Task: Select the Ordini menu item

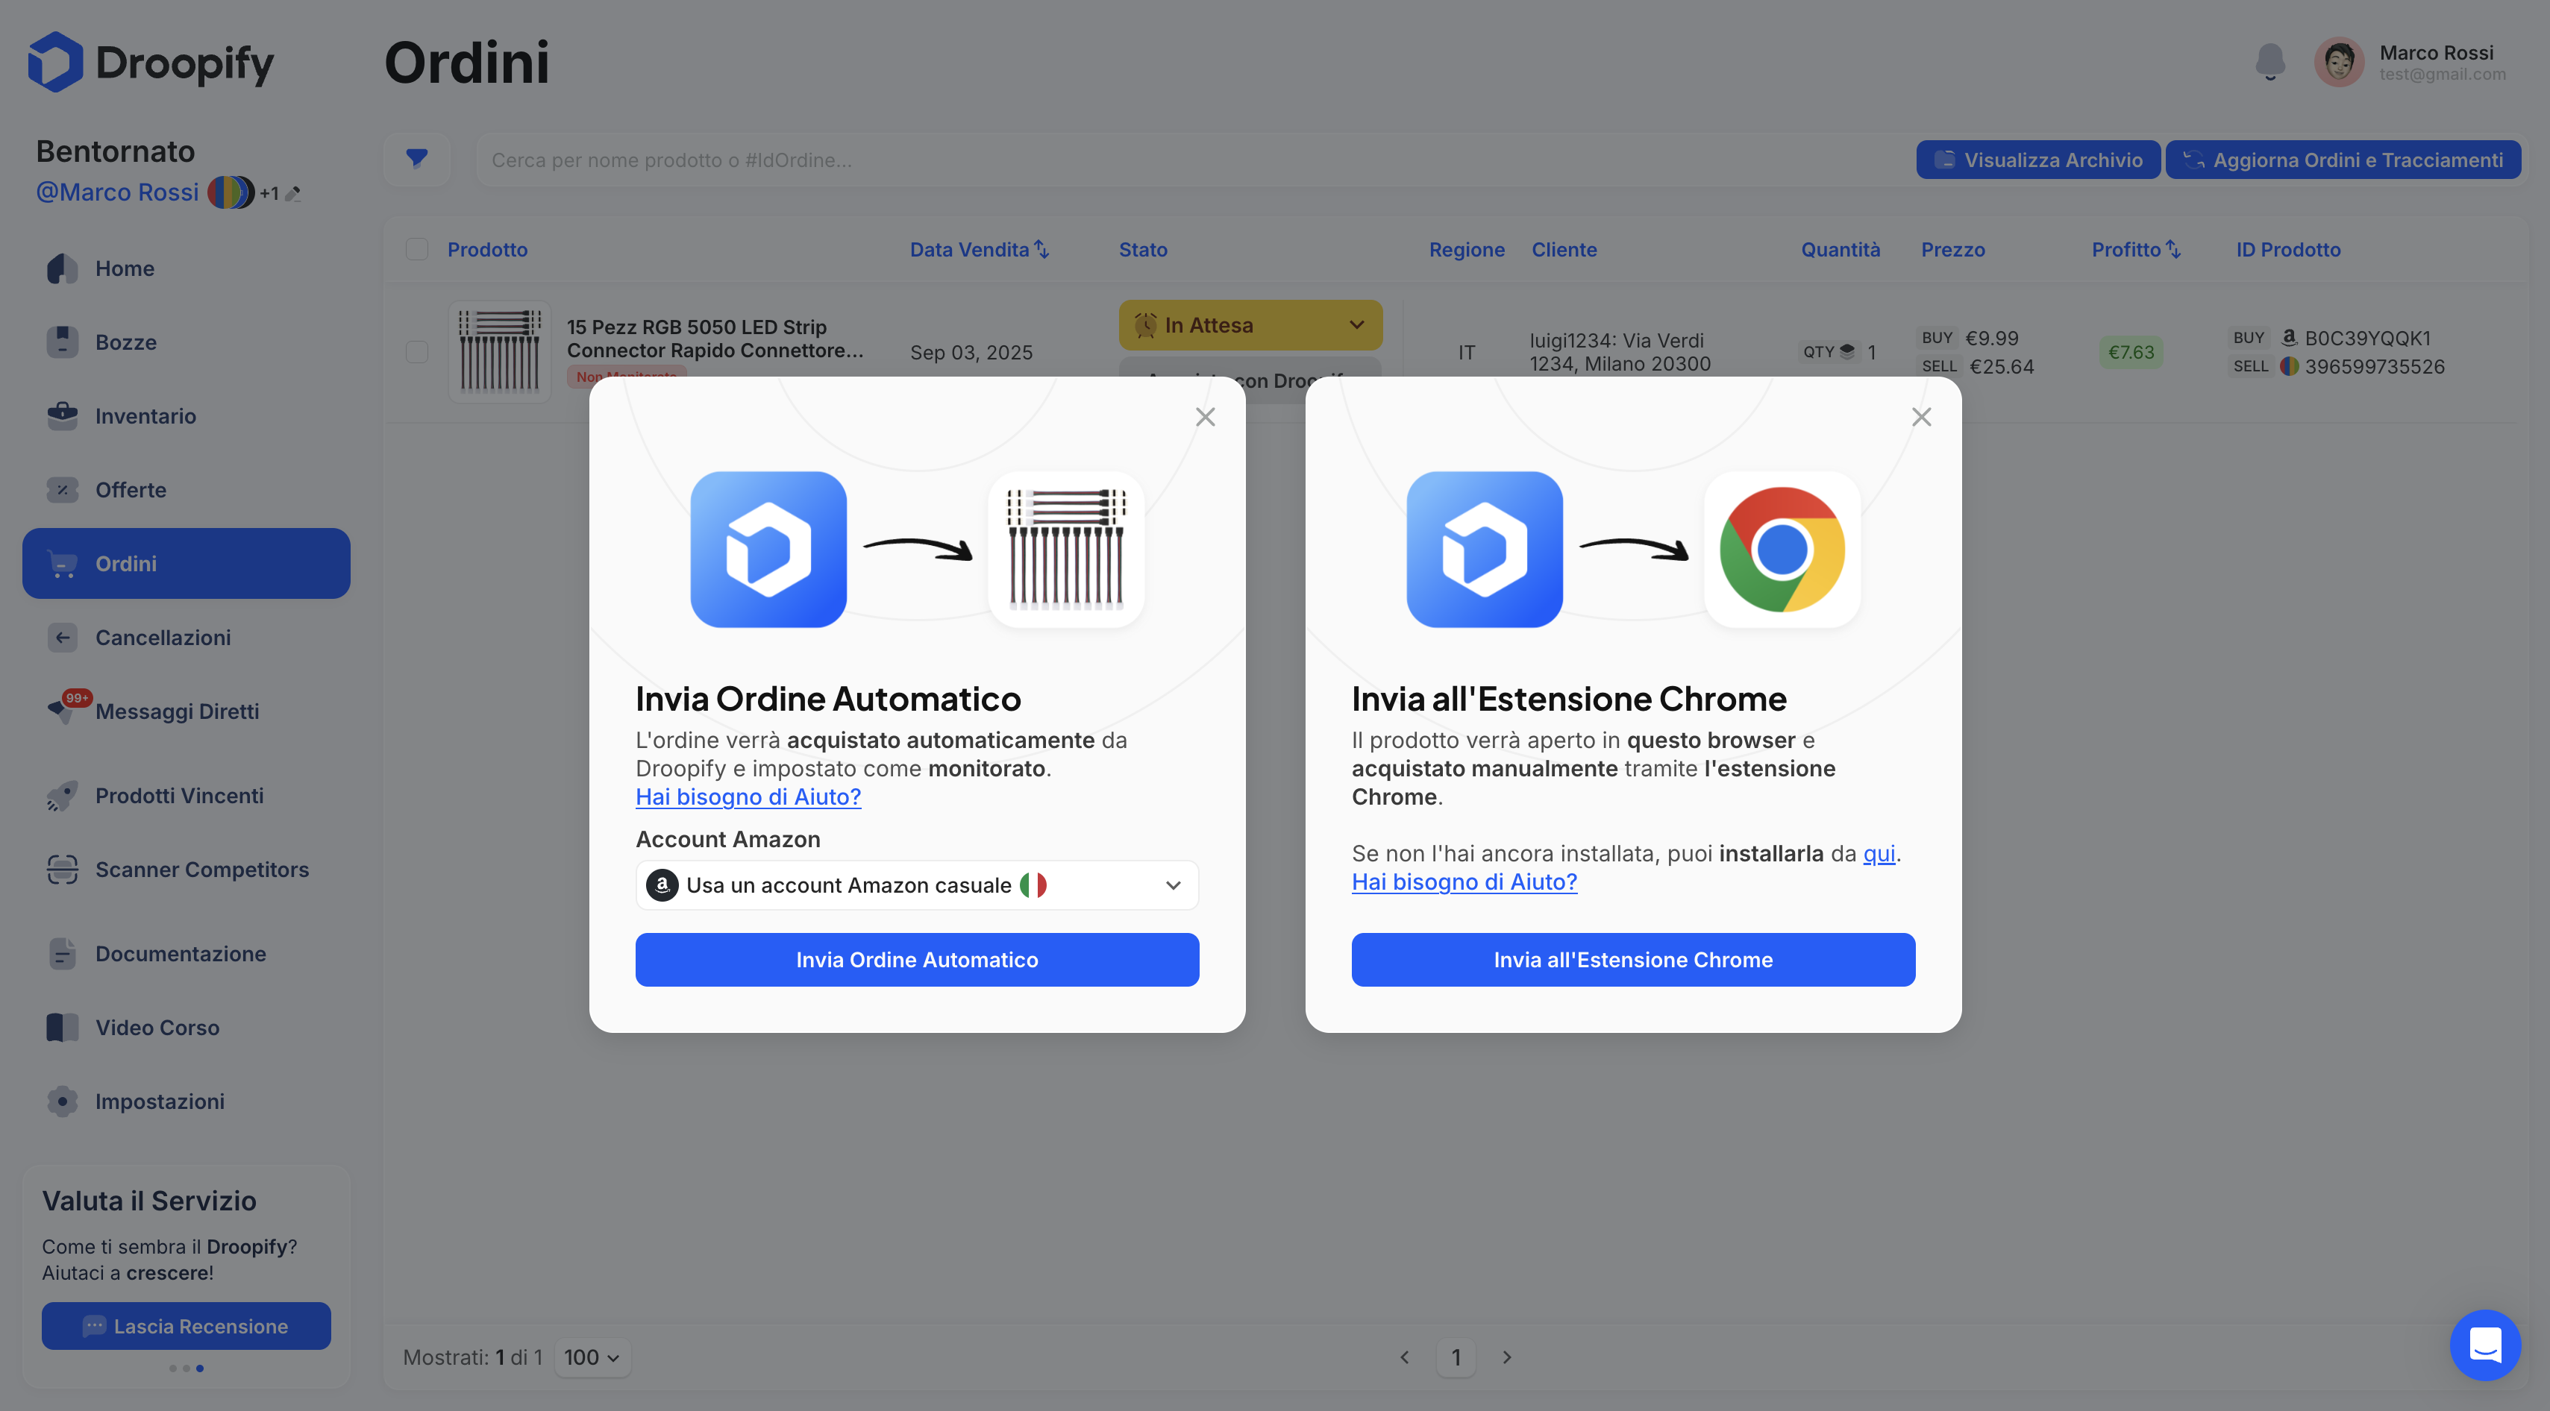Action: 186,563
